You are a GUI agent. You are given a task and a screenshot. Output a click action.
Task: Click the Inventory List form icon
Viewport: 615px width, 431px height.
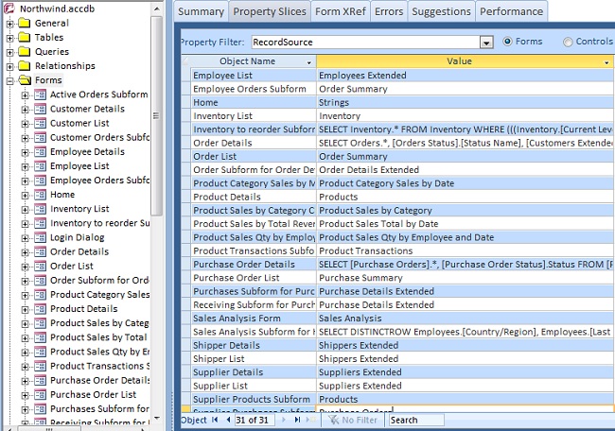coord(41,209)
